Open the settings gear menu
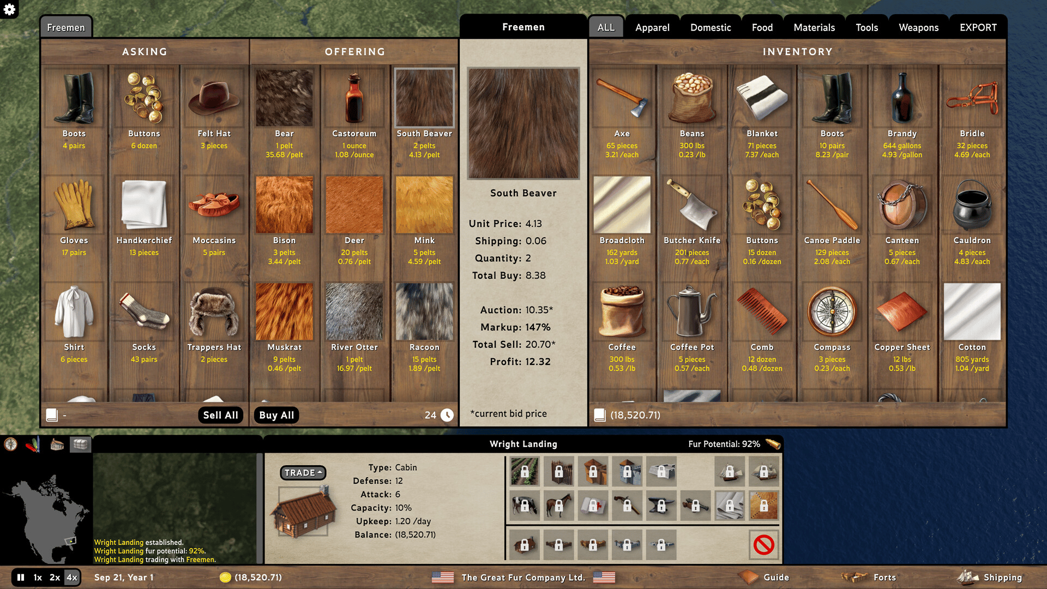 click(9, 9)
